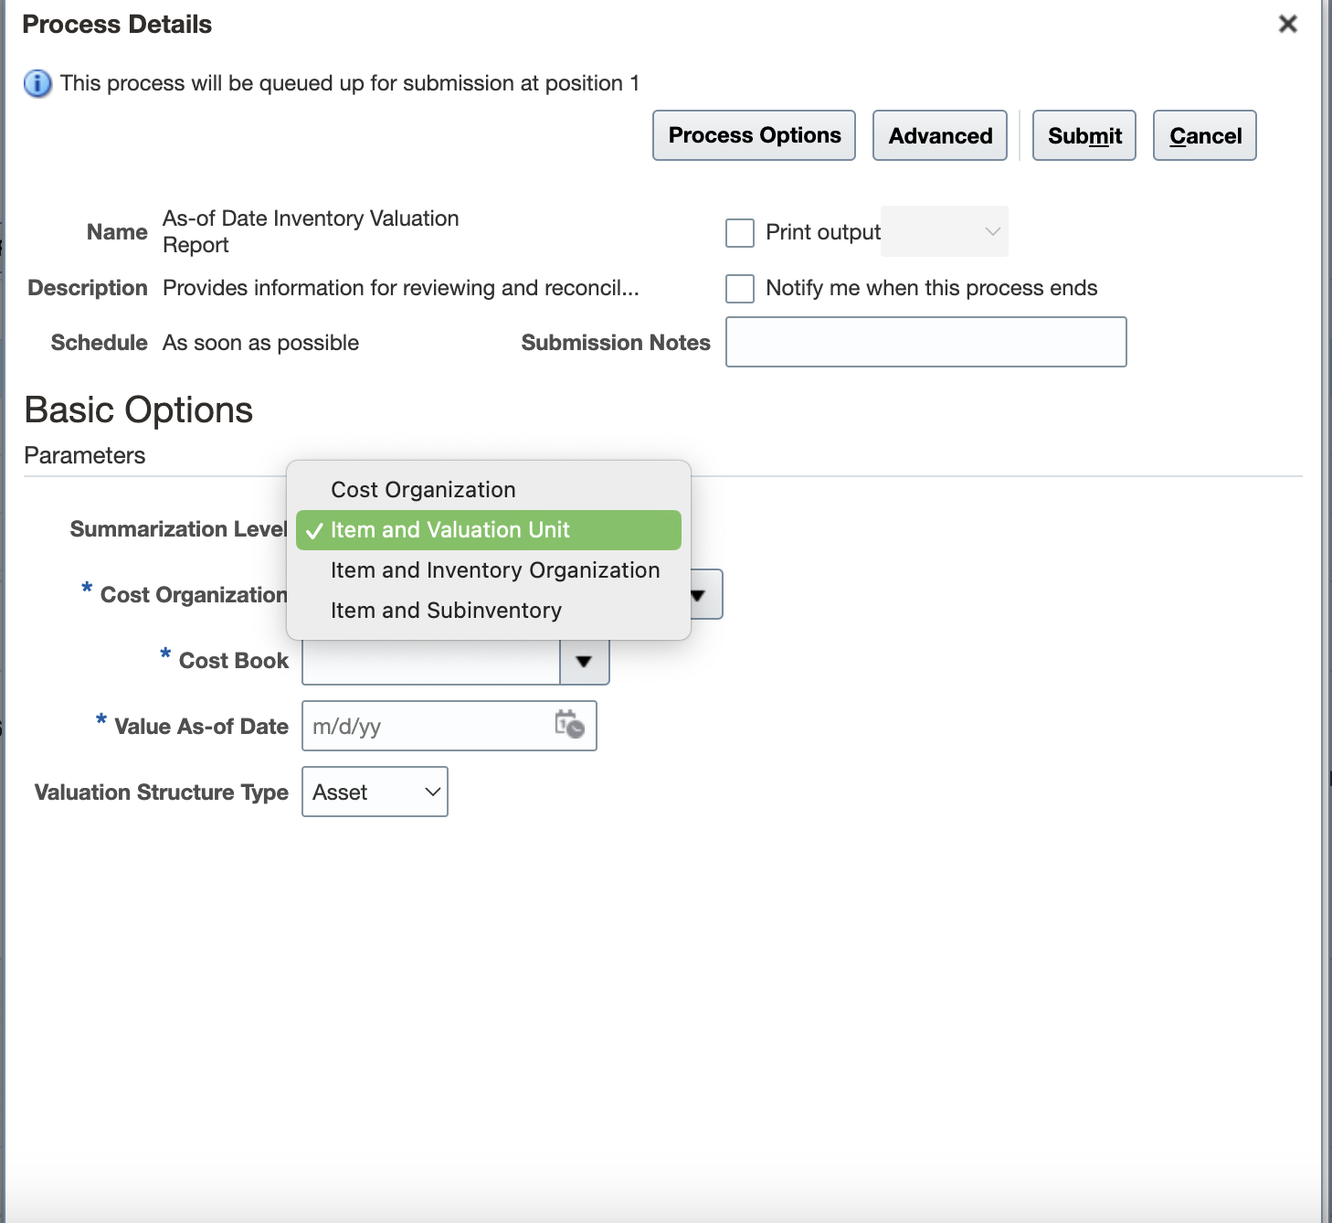Open the Valuation Structure Type dropdown

pyautogui.click(x=375, y=792)
